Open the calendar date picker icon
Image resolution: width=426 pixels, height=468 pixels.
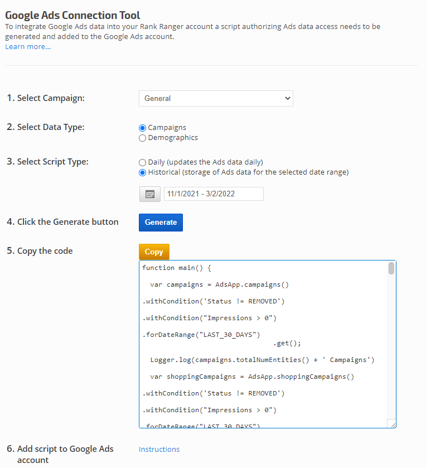[149, 194]
